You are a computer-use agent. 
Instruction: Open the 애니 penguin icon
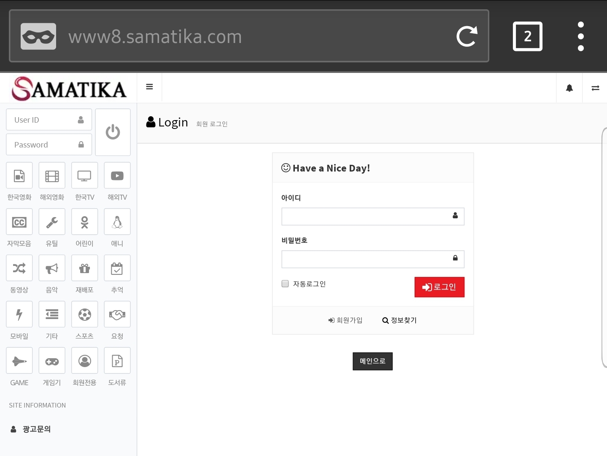[x=117, y=222]
